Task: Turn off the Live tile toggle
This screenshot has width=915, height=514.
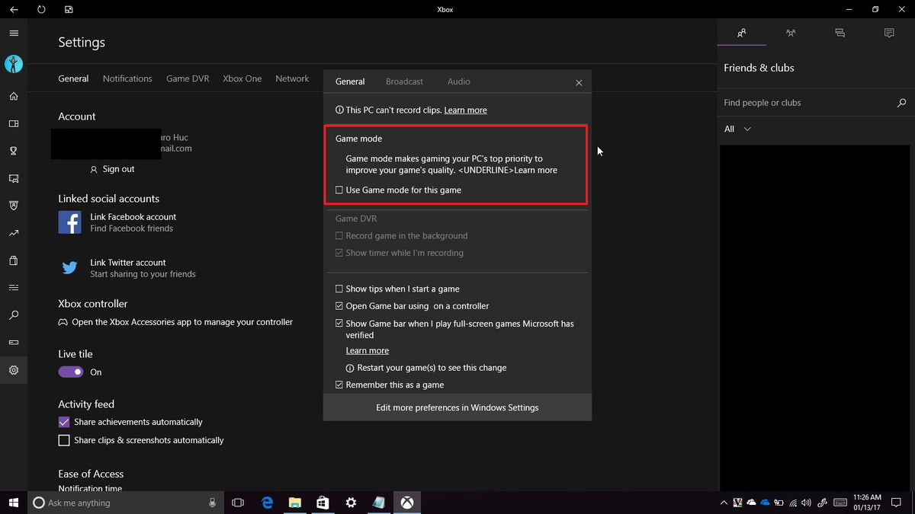Action: click(69, 372)
